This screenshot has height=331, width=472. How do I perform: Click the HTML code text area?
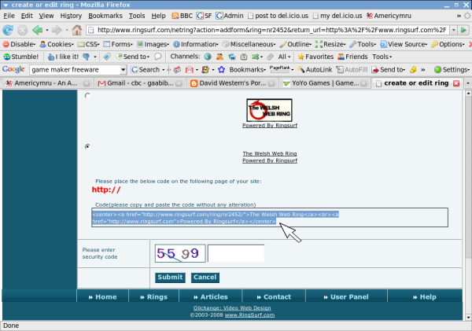click(270, 218)
